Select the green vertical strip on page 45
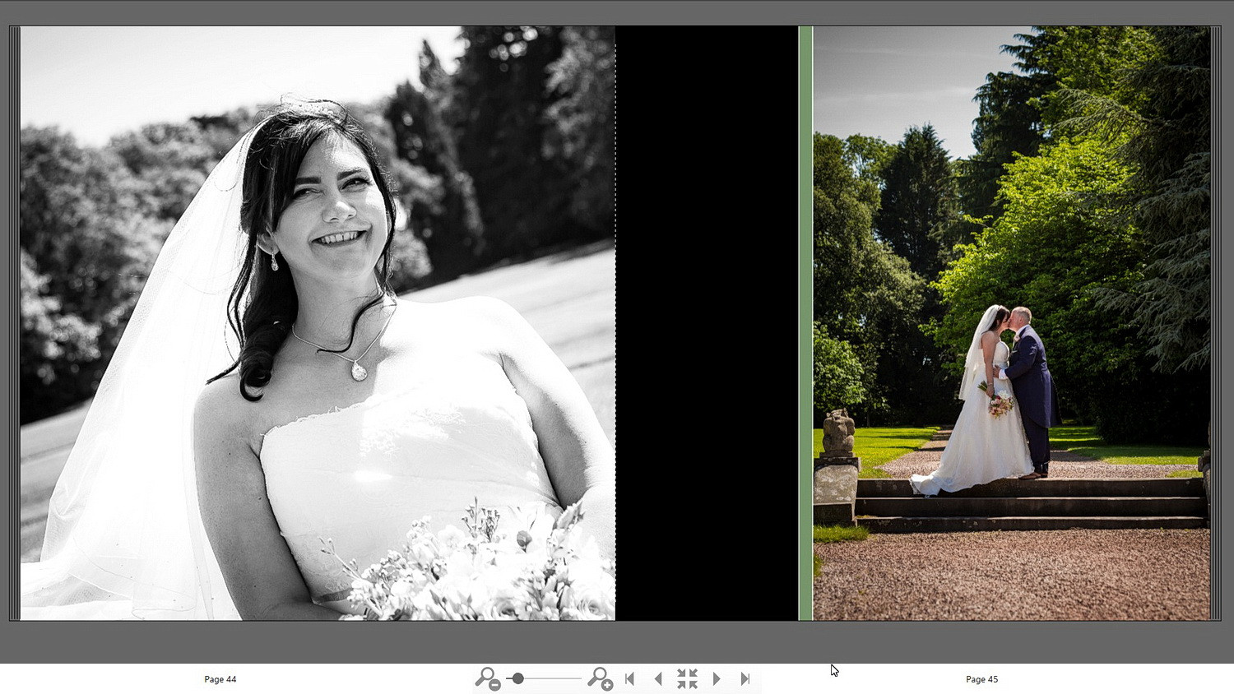The height and width of the screenshot is (694, 1234). (805, 322)
